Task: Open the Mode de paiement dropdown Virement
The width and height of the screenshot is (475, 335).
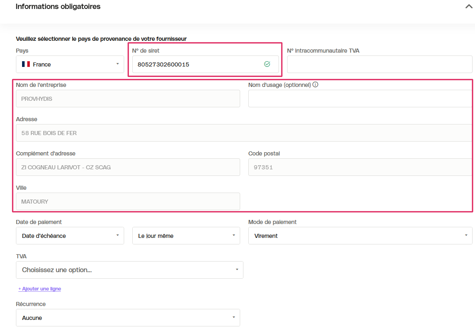Action: click(360, 236)
